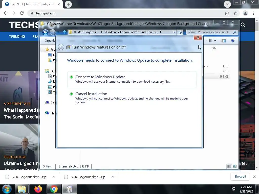Click the dialog's disabled back arrow

click(61, 47)
